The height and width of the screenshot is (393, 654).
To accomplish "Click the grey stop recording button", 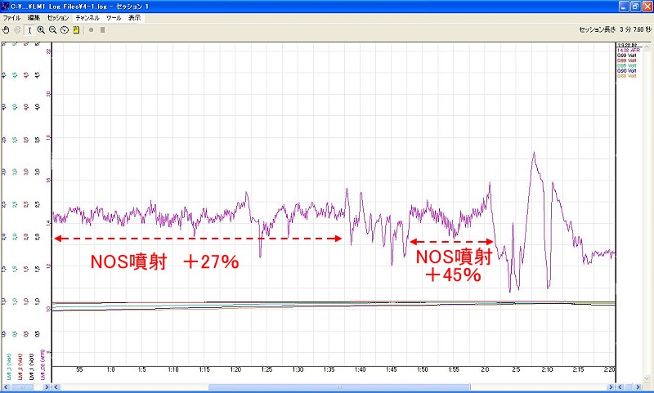I will pyautogui.click(x=103, y=30).
